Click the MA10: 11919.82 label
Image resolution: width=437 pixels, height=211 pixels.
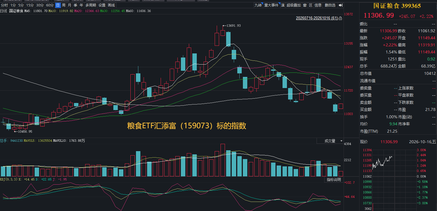coord(61,11)
